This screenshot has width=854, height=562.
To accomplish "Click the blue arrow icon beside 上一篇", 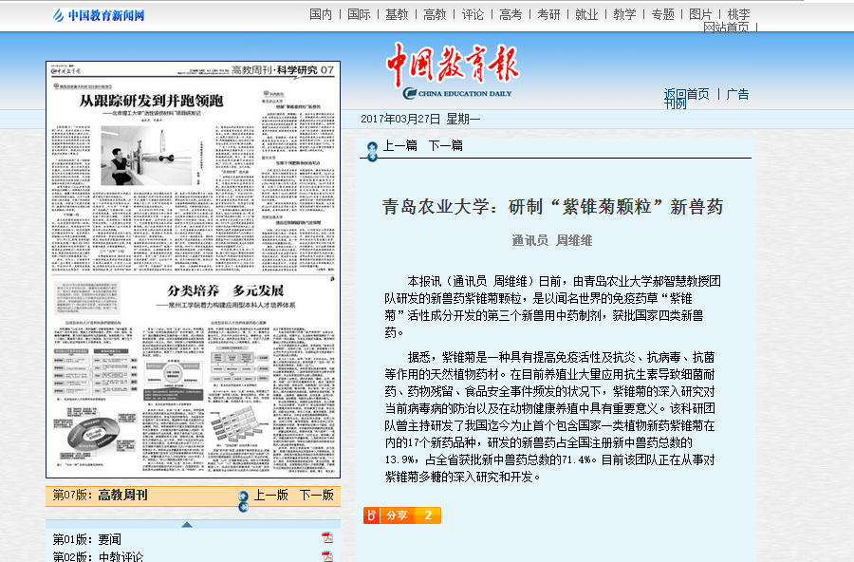I will click(x=373, y=152).
